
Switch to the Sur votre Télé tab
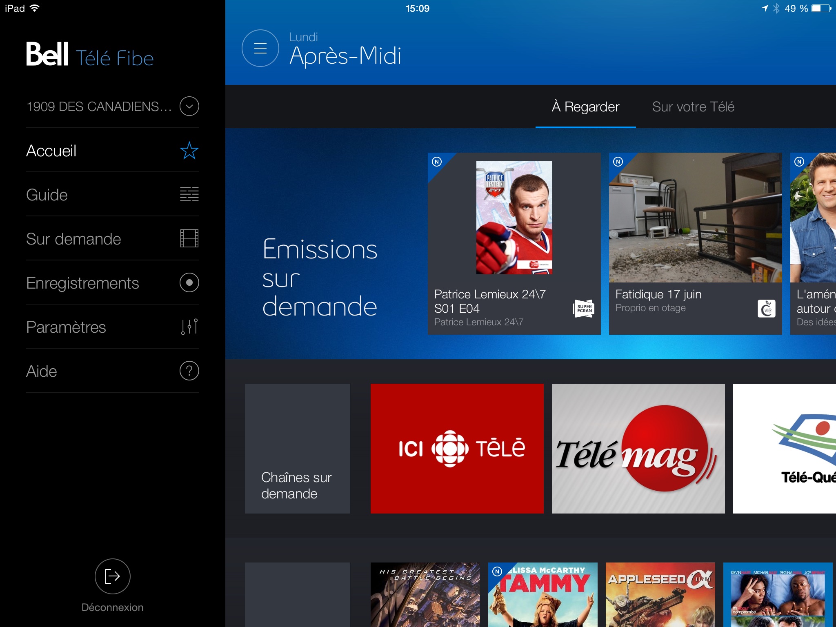tap(693, 107)
